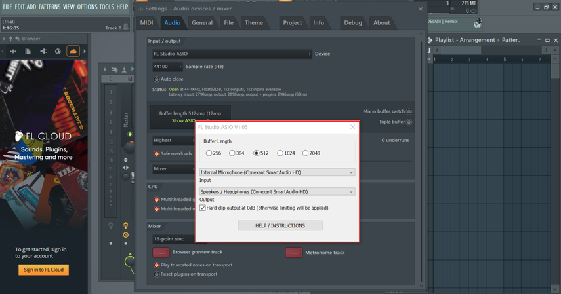Viewport: 561px width, 294px height.
Task: Switch to the General settings tab
Action: click(x=202, y=22)
